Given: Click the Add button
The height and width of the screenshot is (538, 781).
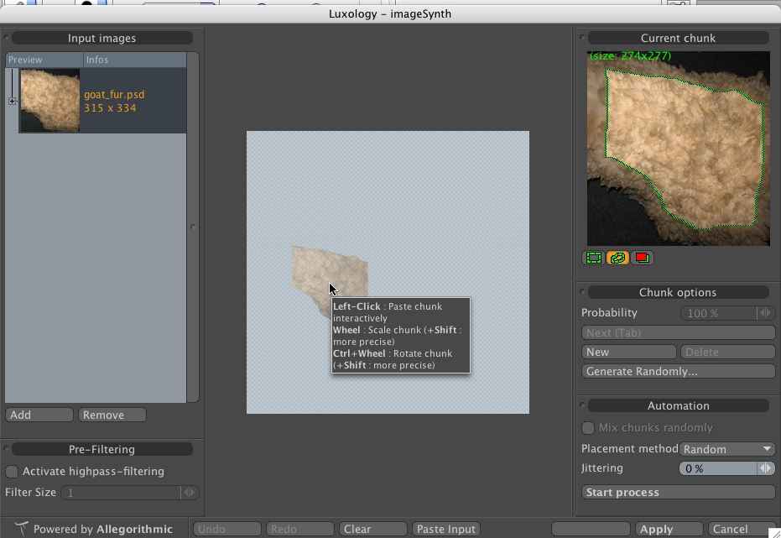Looking at the screenshot, I should point(39,415).
